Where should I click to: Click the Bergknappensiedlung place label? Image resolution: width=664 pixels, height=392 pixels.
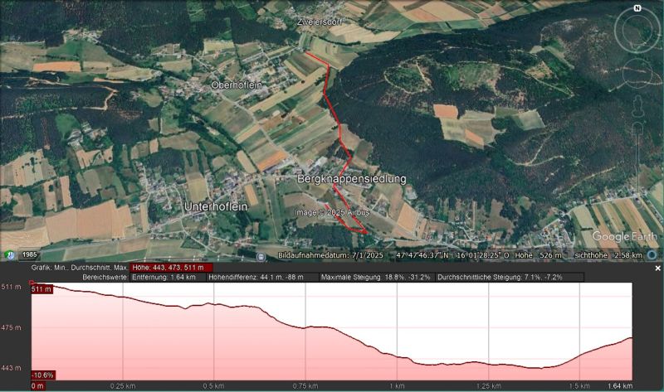(x=351, y=179)
